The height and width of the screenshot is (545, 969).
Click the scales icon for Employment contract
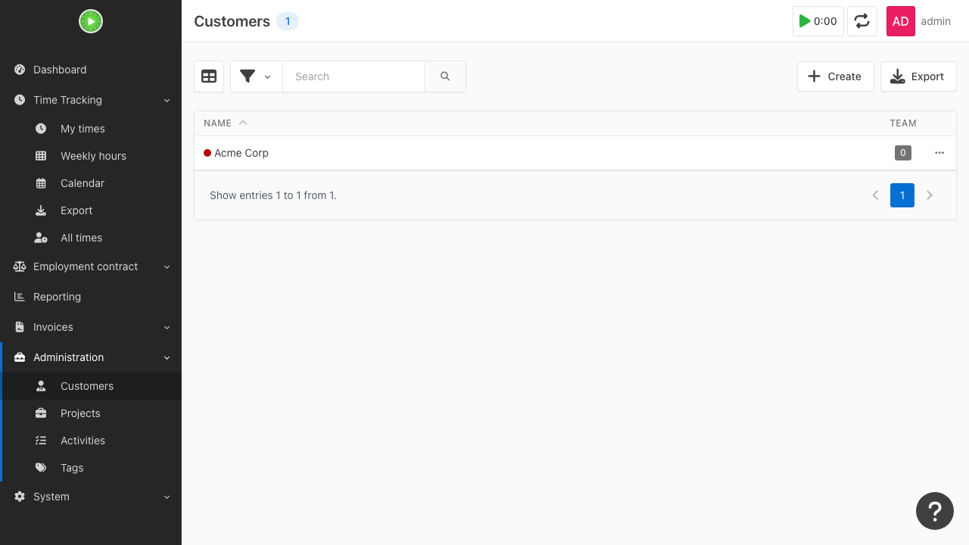click(20, 266)
